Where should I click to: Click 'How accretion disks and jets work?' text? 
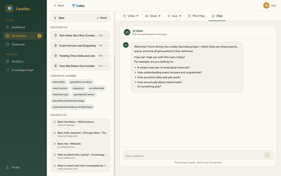159,77
